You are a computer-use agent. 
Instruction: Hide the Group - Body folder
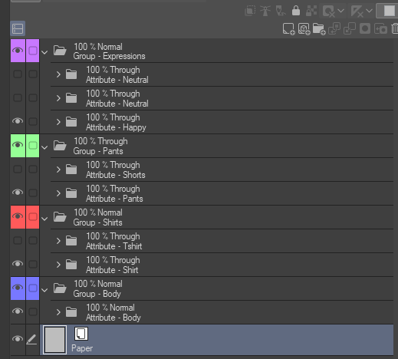(x=18, y=288)
